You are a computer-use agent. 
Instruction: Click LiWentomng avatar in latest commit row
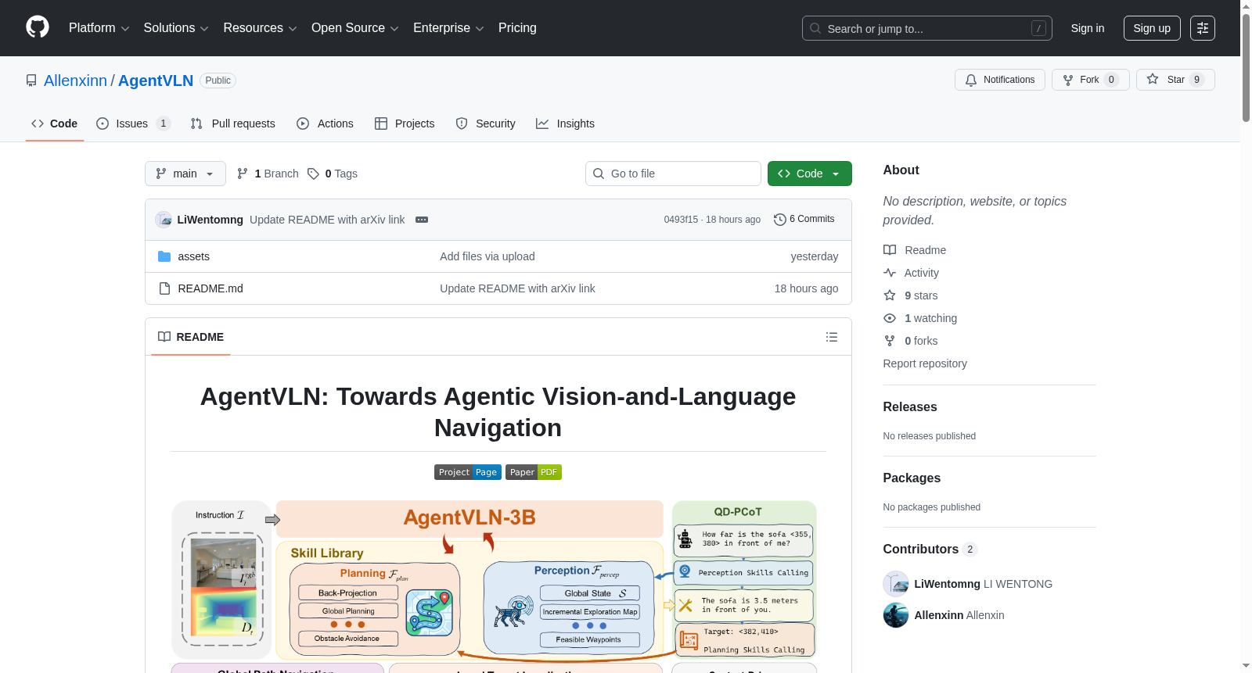pyautogui.click(x=164, y=220)
